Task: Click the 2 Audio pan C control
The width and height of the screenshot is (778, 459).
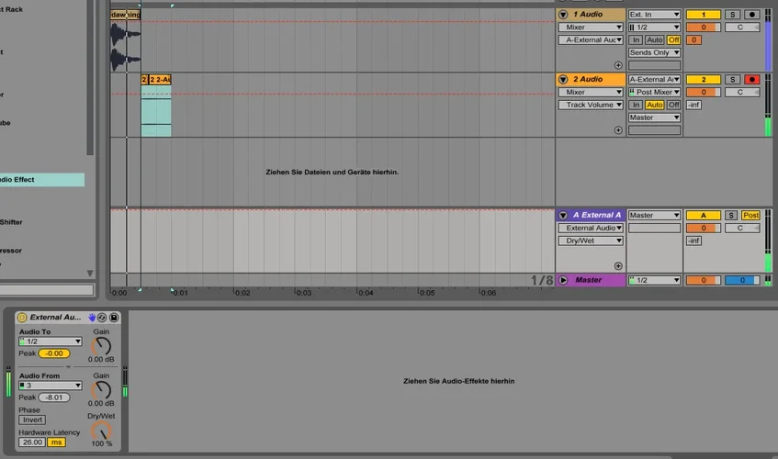Action: pyautogui.click(x=742, y=92)
